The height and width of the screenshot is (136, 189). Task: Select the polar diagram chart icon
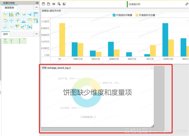click(5, 27)
